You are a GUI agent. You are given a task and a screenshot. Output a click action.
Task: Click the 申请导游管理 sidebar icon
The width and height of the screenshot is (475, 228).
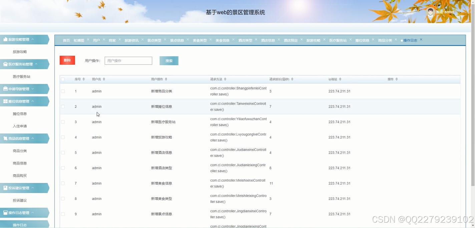pos(5,89)
